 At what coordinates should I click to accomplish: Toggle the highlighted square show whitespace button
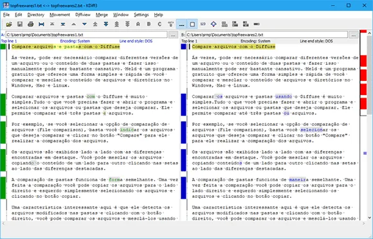[192, 24]
